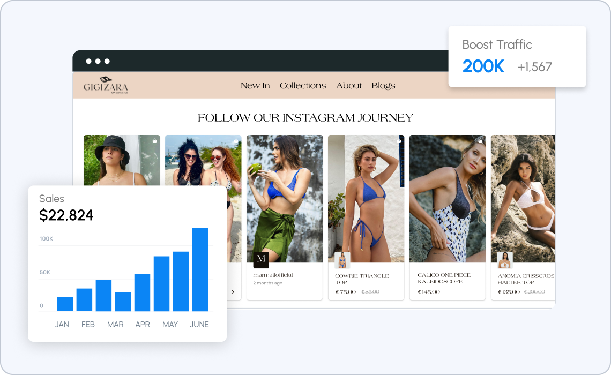The height and width of the screenshot is (375, 611).
Task: Click the JUNE bar in sales chart
Action: click(200, 269)
